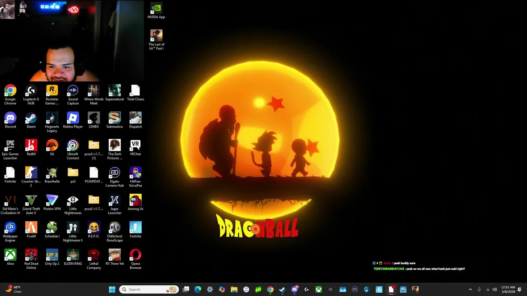
Task: Click the taskbar Search box
Action: click(149, 289)
